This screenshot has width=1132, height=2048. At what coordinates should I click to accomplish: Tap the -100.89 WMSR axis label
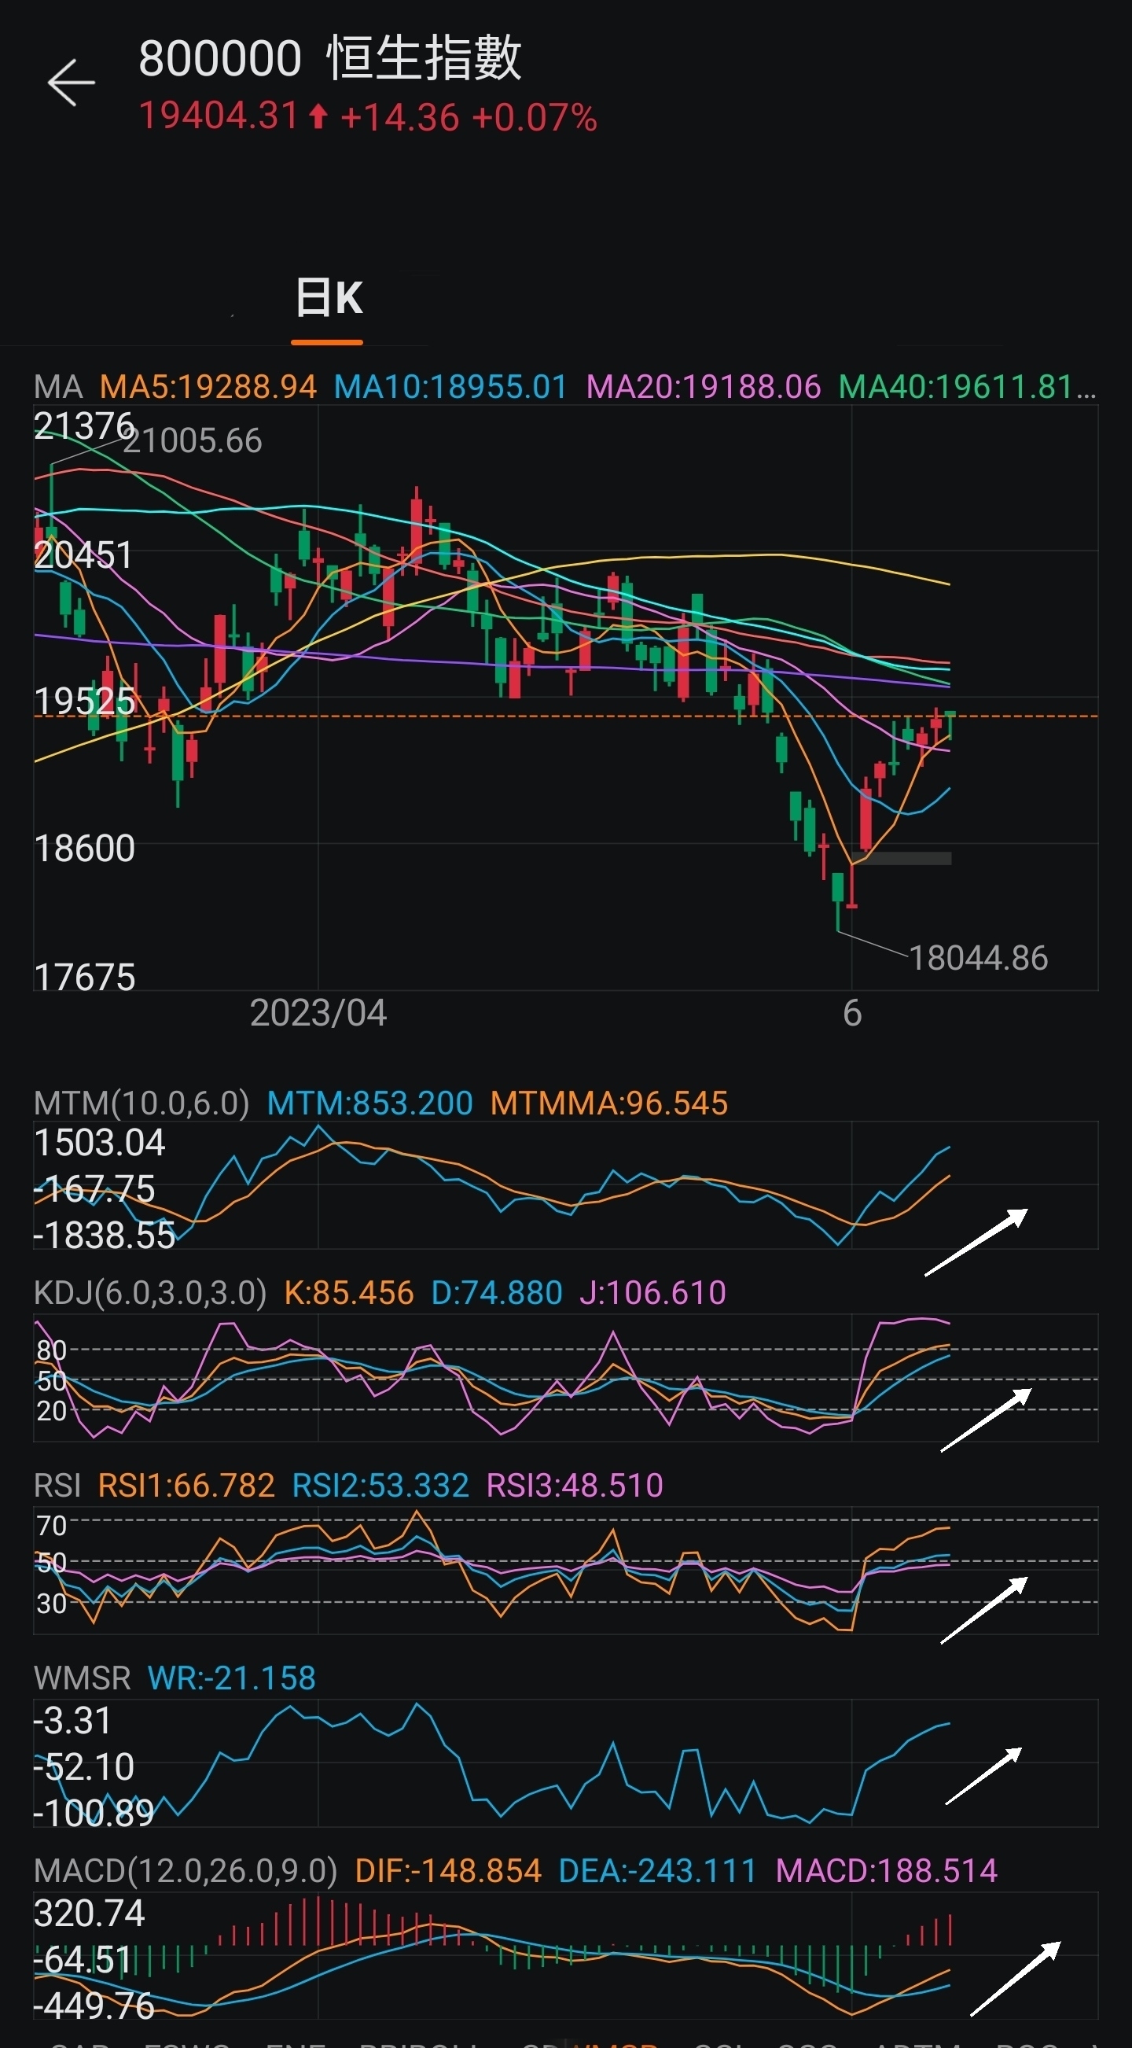(x=94, y=1814)
